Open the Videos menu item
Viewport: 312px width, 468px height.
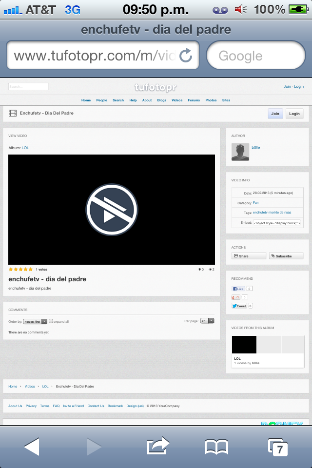point(177,100)
